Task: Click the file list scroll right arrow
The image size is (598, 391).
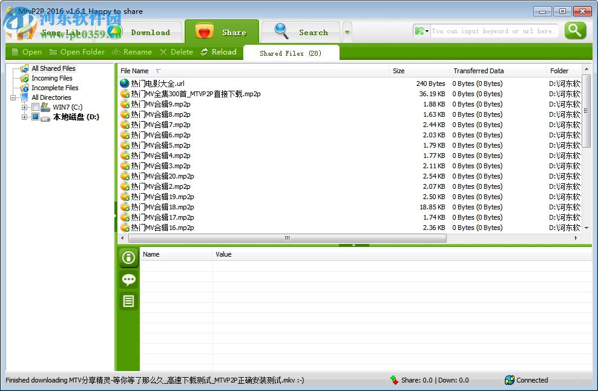Action: [x=576, y=238]
